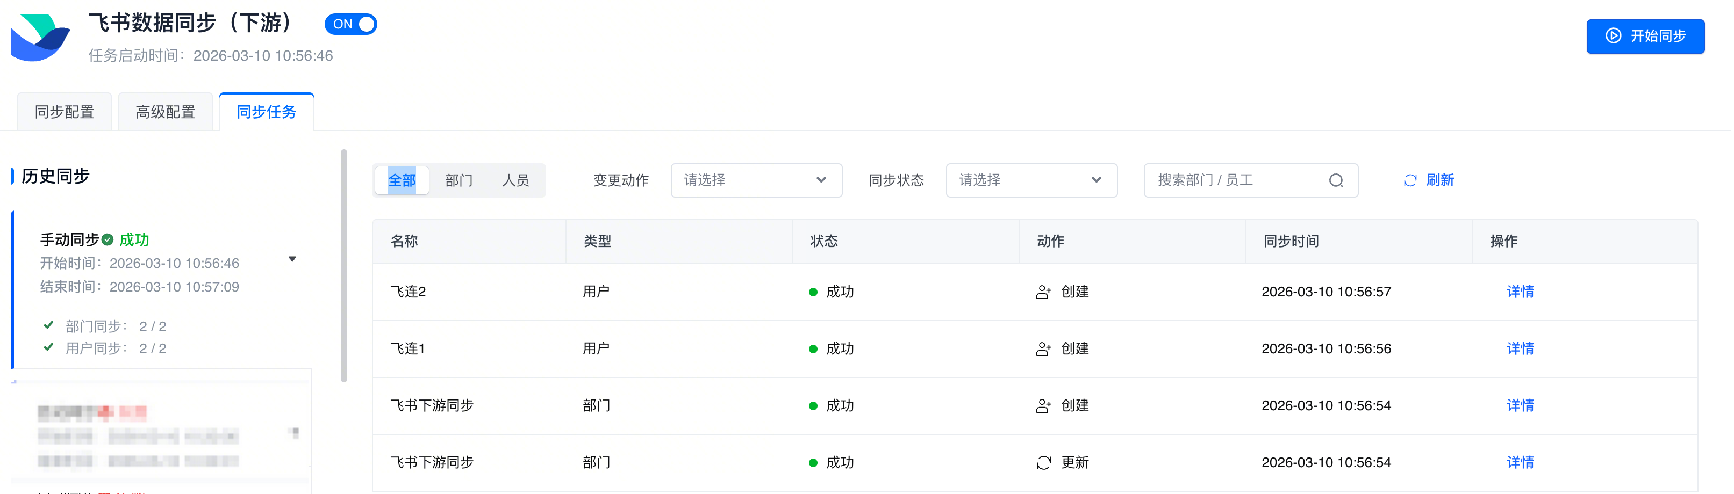
Task: Switch to the 高级配置 tab
Action: click(166, 112)
